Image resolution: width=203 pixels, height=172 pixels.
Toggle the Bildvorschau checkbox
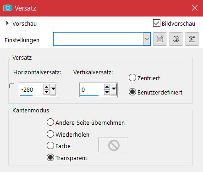157,23
